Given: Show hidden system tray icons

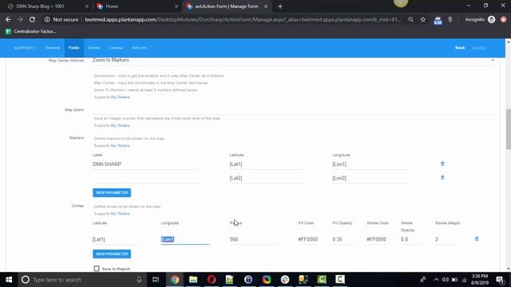Looking at the screenshot, I should click(436, 280).
